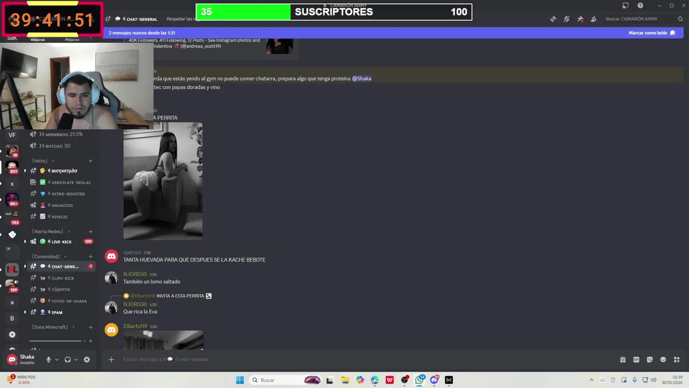The width and height of the screenshot is (689, 388).
Task: Open Shaka user avatar in user panel
Action: click(x=12, y=359)
